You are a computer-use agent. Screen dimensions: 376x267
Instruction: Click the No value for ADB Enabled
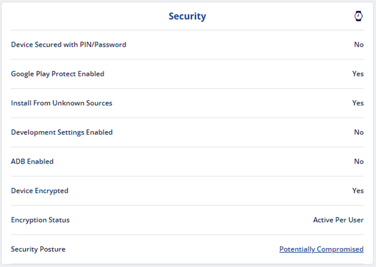[x=359, y=162]
